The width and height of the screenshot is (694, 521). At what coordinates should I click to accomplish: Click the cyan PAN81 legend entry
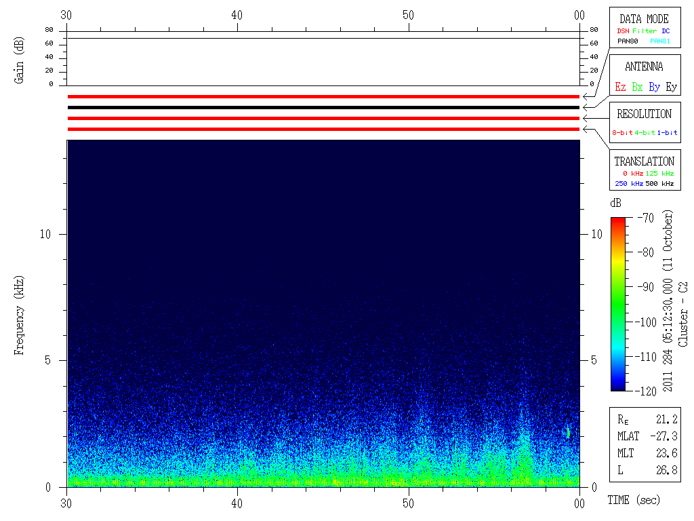pos(659,41)
